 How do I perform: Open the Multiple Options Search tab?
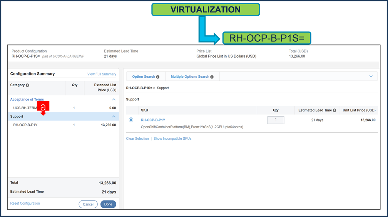click(x=190, y=77)
